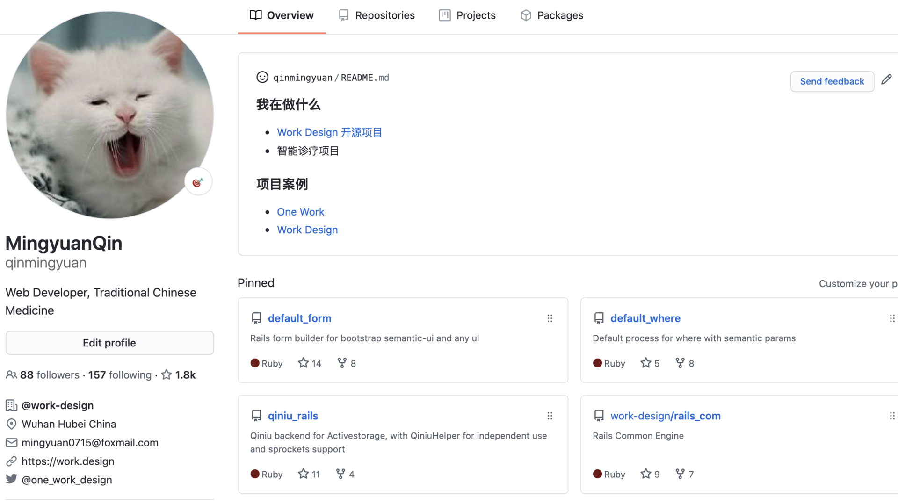This screenshot has width=898, height=504.
Task: Click repository icon beside work-design/rails_com
Action: click(599, 416)
